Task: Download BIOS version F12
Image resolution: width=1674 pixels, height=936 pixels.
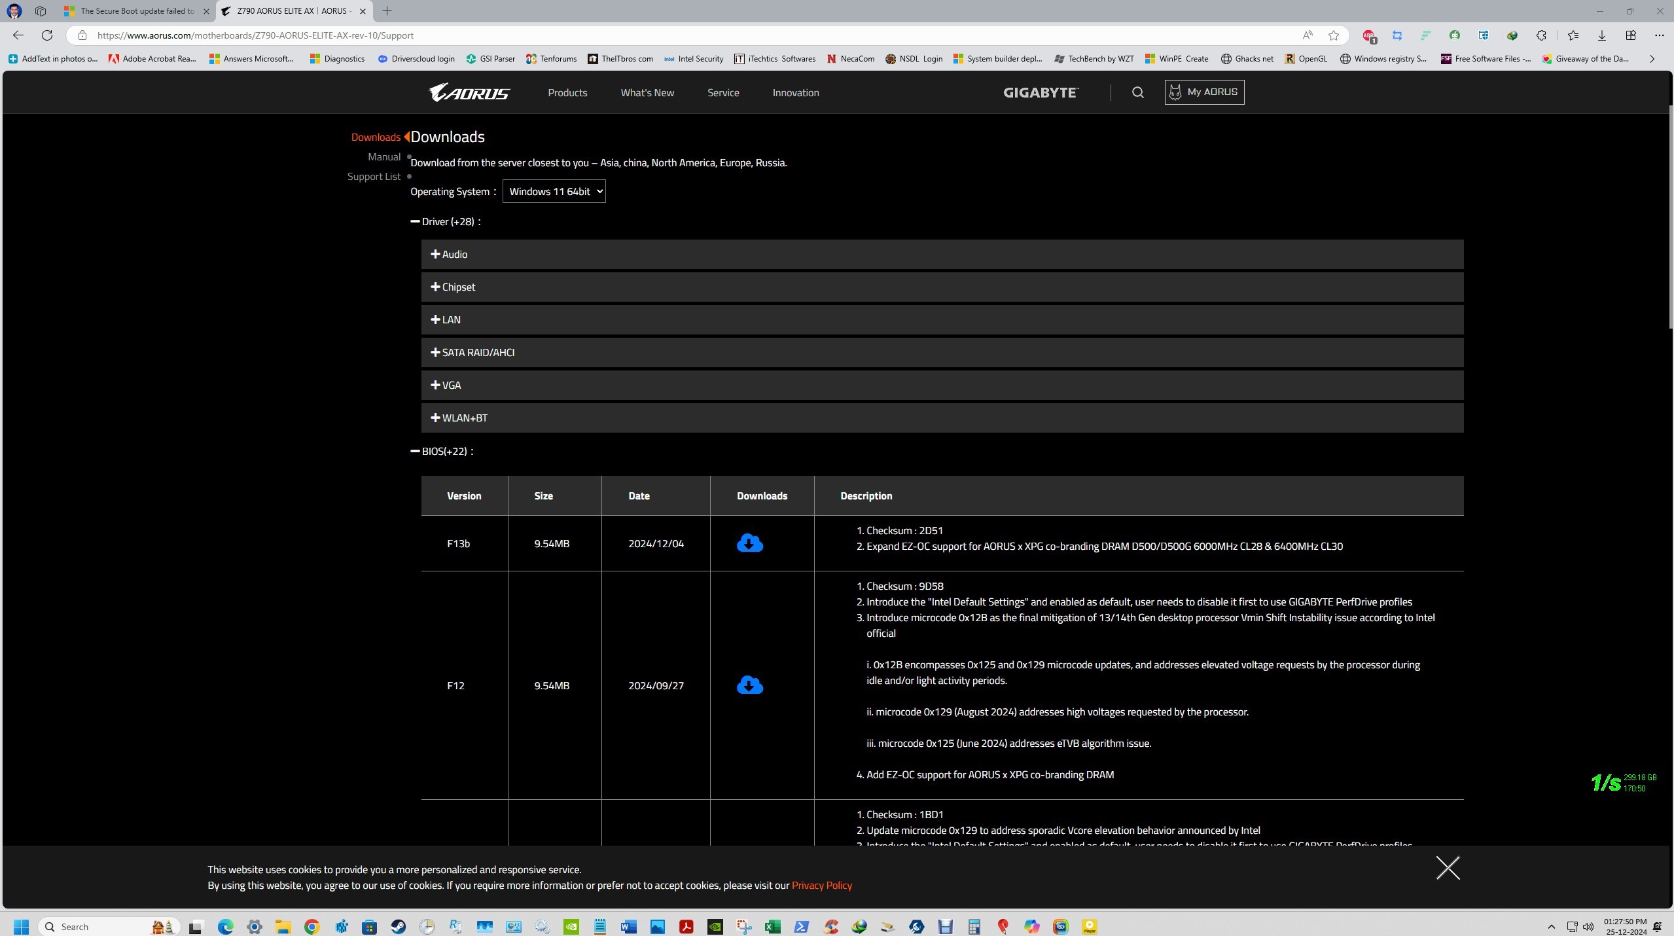Action: click(749, 685)
